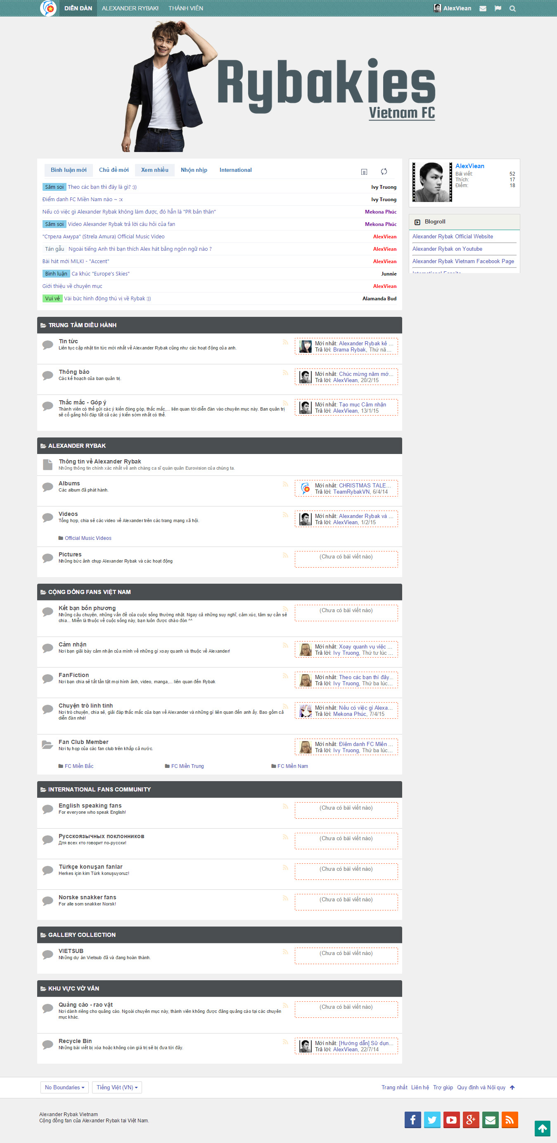Open the ALEXANDER RYBAK! menu item
This screenshot has height=1143, width=557.
pos(130,8)
